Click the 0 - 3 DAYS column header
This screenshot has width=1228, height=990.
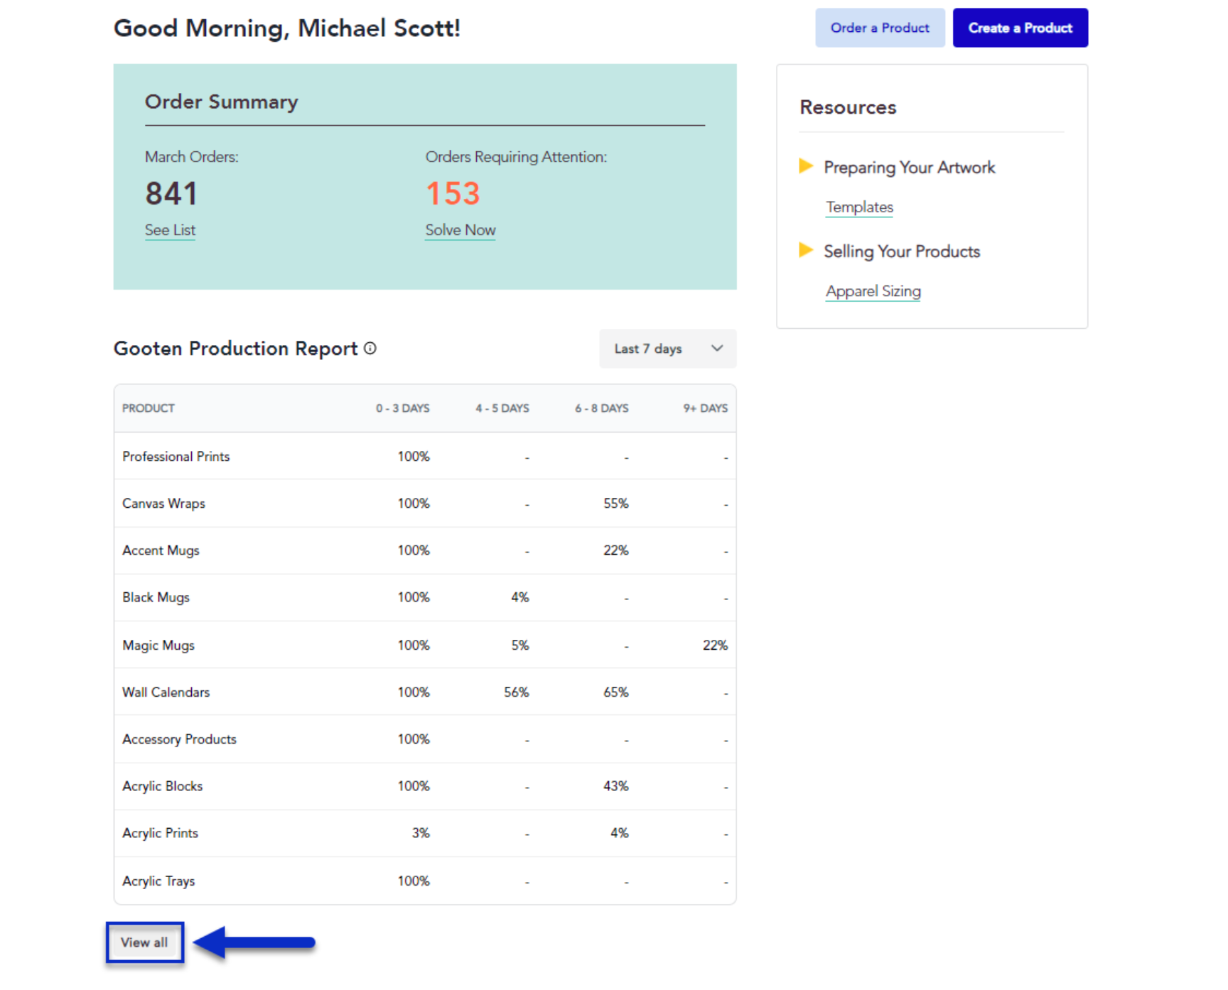403,408
